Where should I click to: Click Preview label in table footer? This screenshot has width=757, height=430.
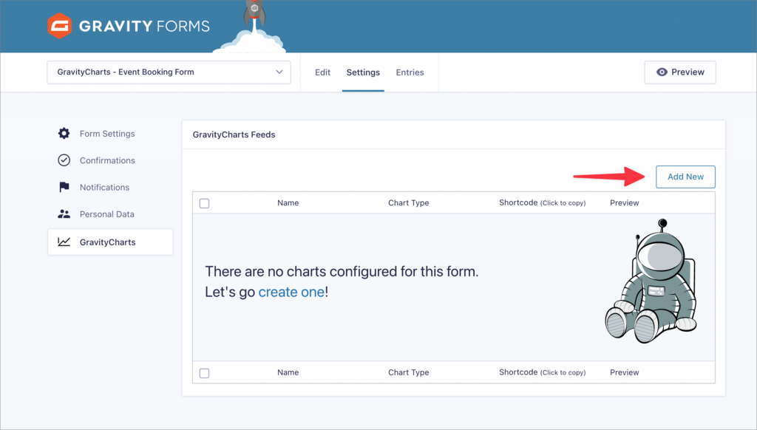(x=624, y=372)
